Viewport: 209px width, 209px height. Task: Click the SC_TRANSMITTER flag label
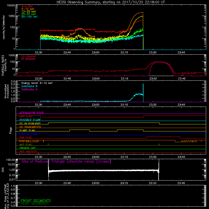pos(30,127)
